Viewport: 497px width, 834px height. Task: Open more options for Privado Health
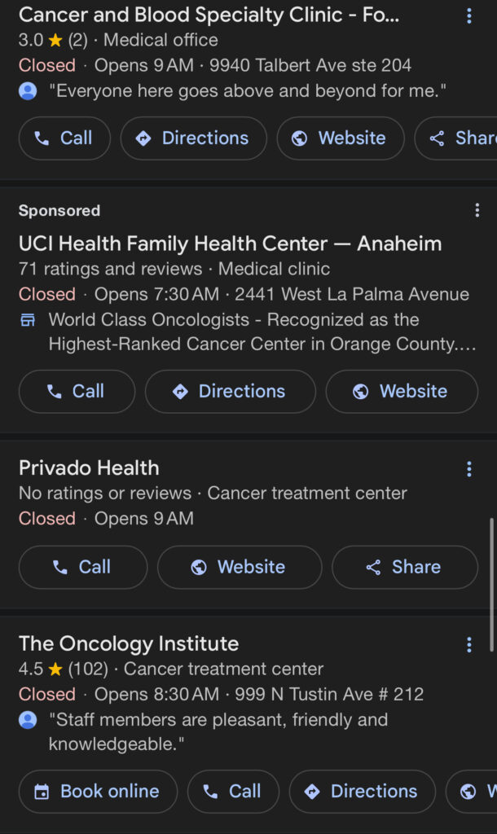click(x=468, y=468)
